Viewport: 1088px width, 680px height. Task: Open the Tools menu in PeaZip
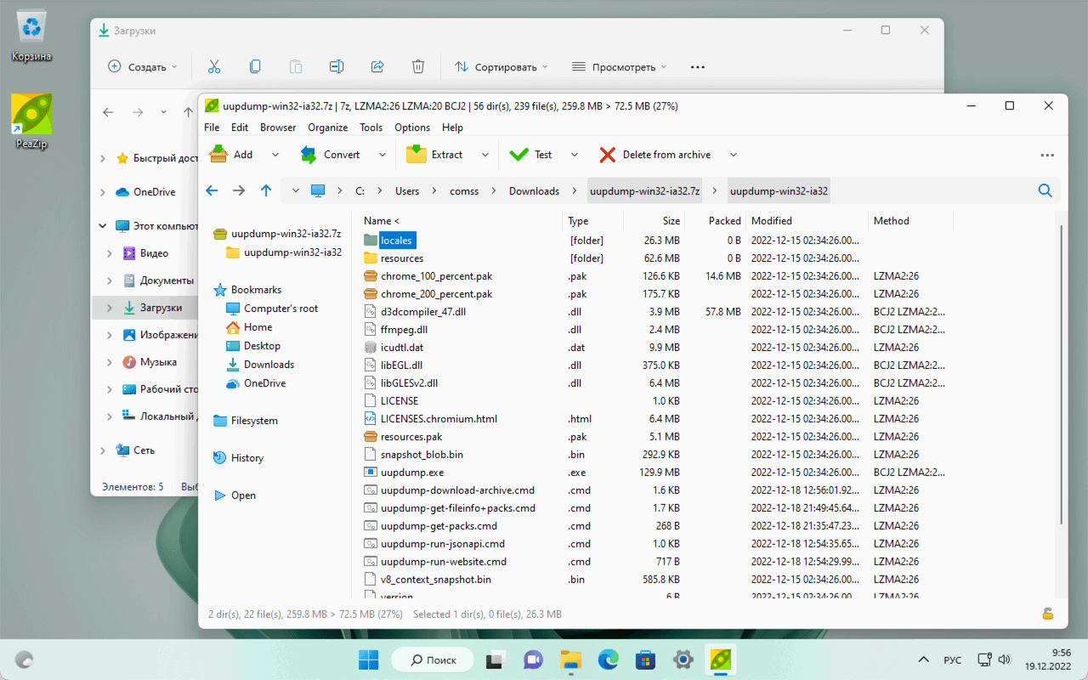371,127
